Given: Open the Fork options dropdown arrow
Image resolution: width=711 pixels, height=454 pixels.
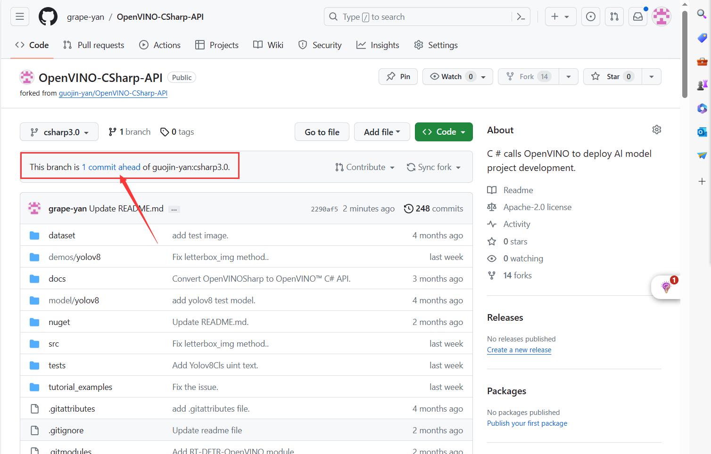Looking at the screenshot, I should [x=569, y=76].
